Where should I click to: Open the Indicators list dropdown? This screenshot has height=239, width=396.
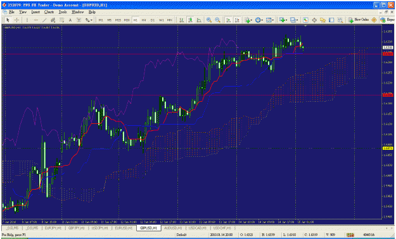248,20
